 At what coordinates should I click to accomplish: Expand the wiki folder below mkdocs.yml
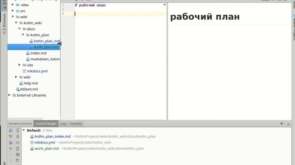[16, 77]
